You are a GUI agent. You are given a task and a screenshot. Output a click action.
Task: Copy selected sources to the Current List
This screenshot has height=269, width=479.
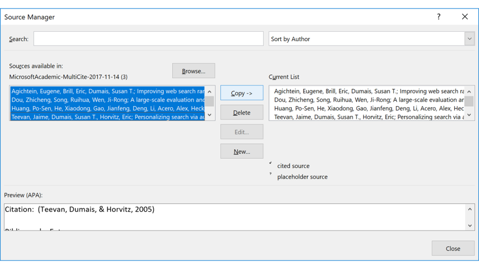(x=241, y=92)
